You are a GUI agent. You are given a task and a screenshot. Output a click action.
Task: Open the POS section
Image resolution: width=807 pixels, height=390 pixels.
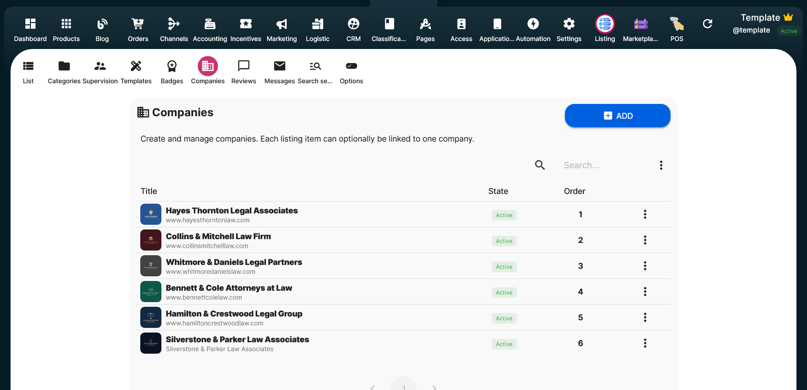677,30
